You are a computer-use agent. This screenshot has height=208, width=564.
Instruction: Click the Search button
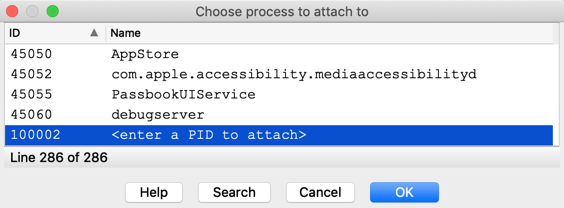pyautogui.click(x=234, y=192)
